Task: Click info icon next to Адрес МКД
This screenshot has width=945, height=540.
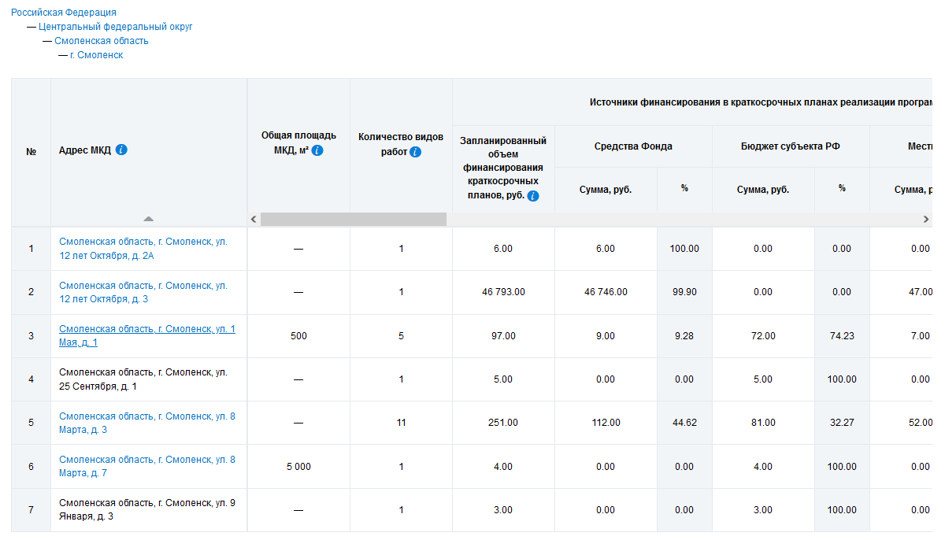Action: point(121,150)
